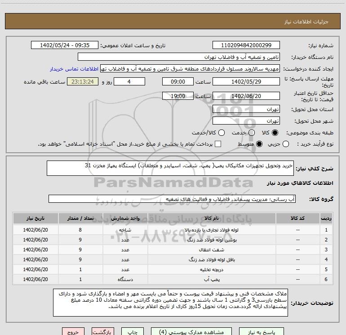
Task: Select the 'خدمت' radio option
Action: coord(251,133)
